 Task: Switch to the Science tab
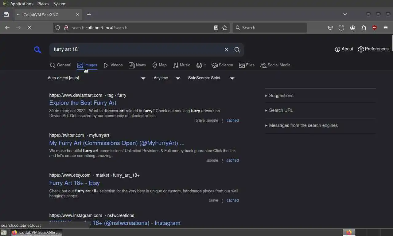222,65
